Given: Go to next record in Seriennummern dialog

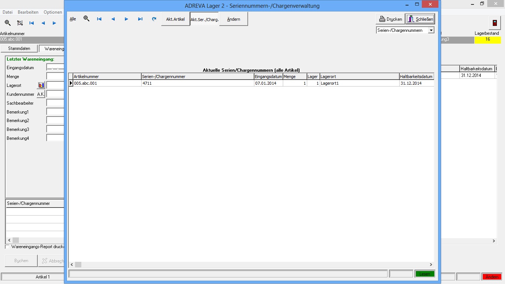Looking at the screenshot, I should [x=126, y=19].
